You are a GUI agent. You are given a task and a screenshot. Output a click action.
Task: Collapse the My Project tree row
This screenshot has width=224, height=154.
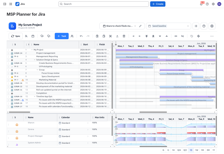pos(32,50)
